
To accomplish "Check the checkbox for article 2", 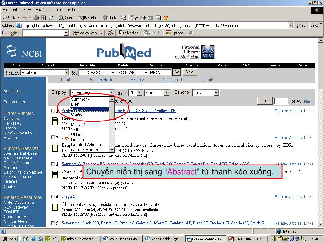I will click(x=53, y=137).
